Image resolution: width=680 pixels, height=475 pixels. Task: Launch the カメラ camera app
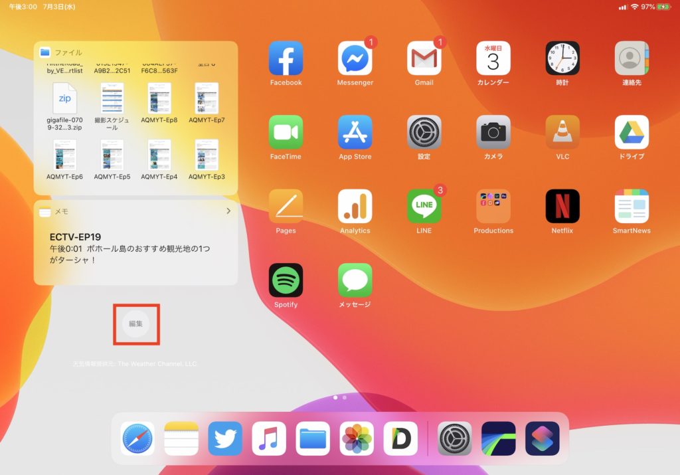pos(493,132)
